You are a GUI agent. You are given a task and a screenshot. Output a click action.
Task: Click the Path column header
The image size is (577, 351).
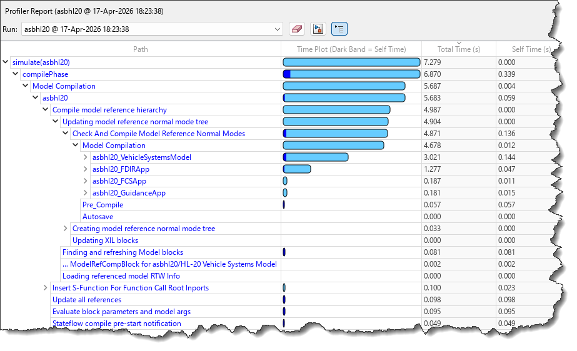click(x=141, y=49)
